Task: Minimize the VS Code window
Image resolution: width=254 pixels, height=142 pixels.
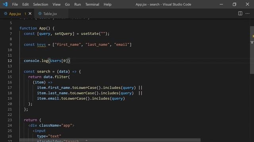Action: click(x=221, y=4)
